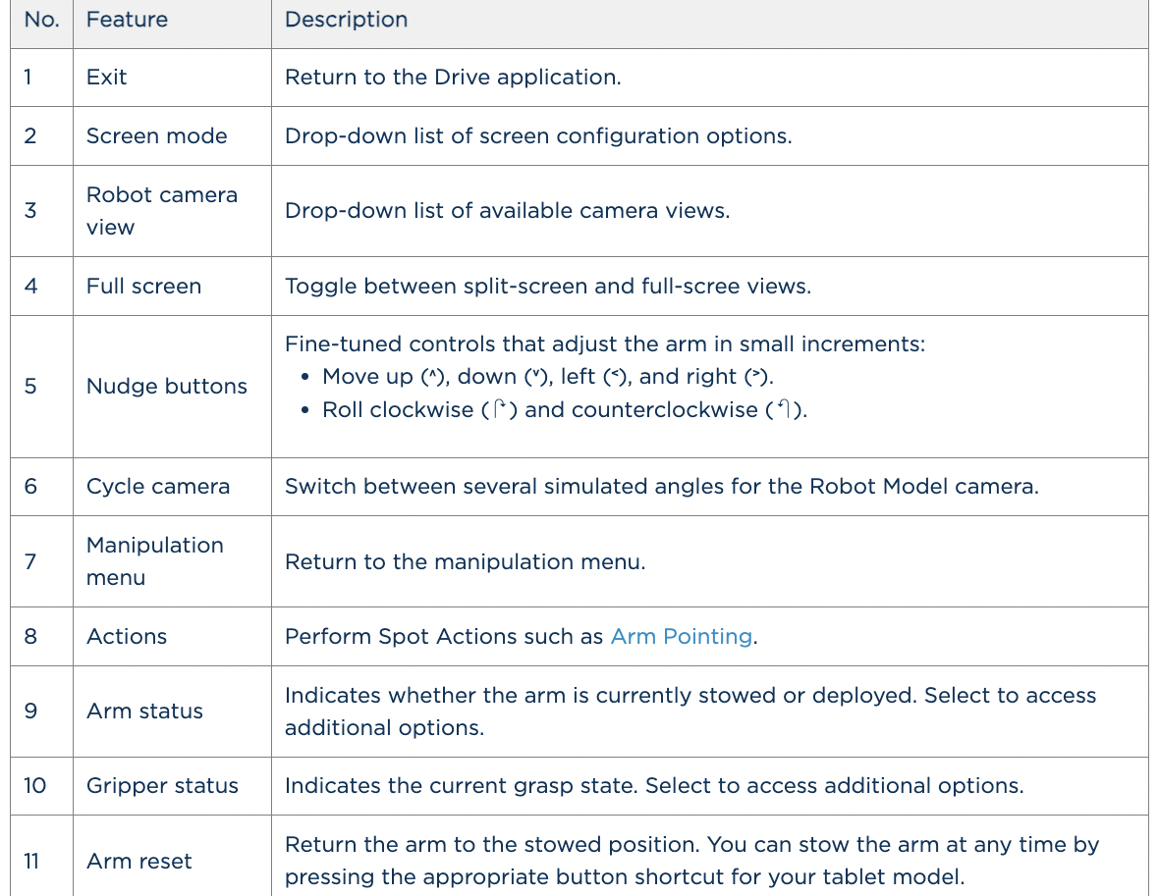Click the move down caret icon

pyautogui.click(x=536, y=378)
